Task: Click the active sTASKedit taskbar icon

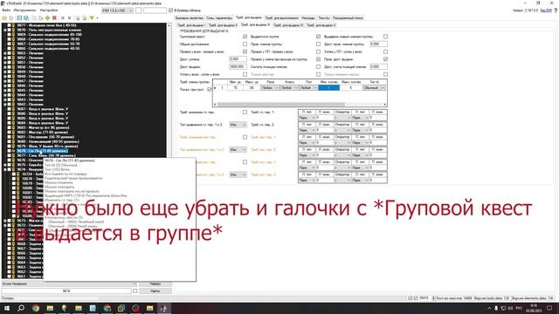Action: [164, 308]
